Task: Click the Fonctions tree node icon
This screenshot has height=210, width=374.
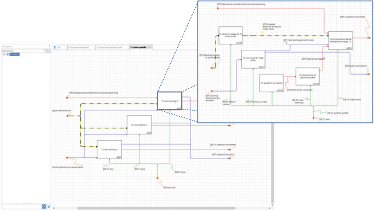Action: (x=7, y=54)
